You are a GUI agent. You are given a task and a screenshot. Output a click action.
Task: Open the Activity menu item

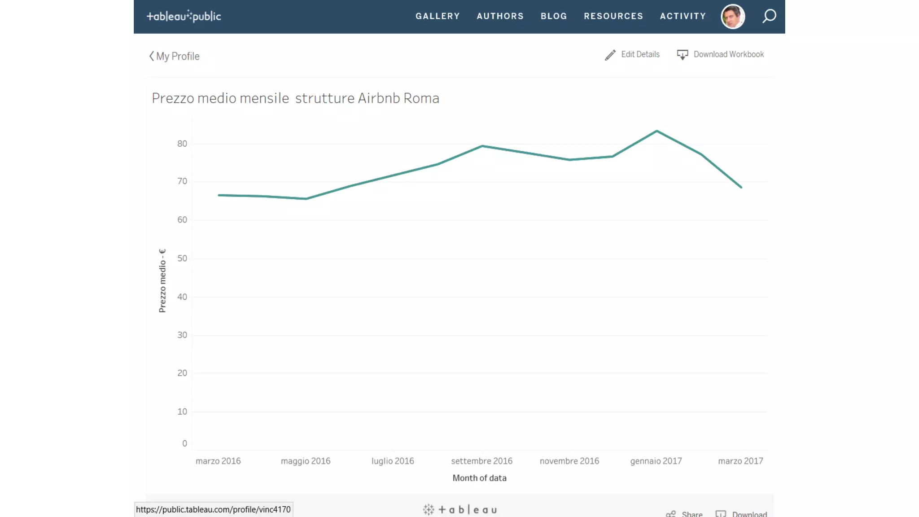click(683, 16)
